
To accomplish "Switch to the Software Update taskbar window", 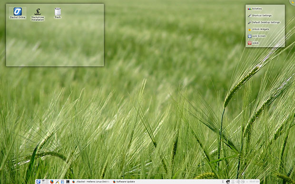I will [124, 182].
